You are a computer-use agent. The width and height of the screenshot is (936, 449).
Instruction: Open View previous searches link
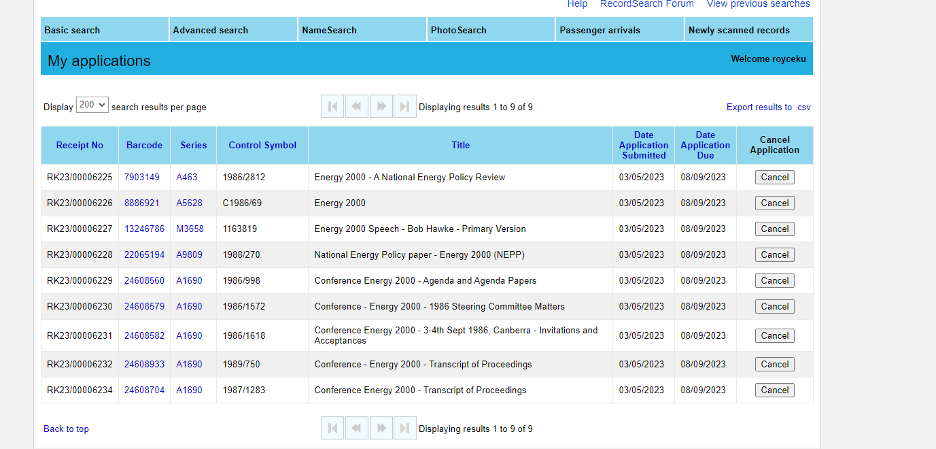click(x=758, y=4)
